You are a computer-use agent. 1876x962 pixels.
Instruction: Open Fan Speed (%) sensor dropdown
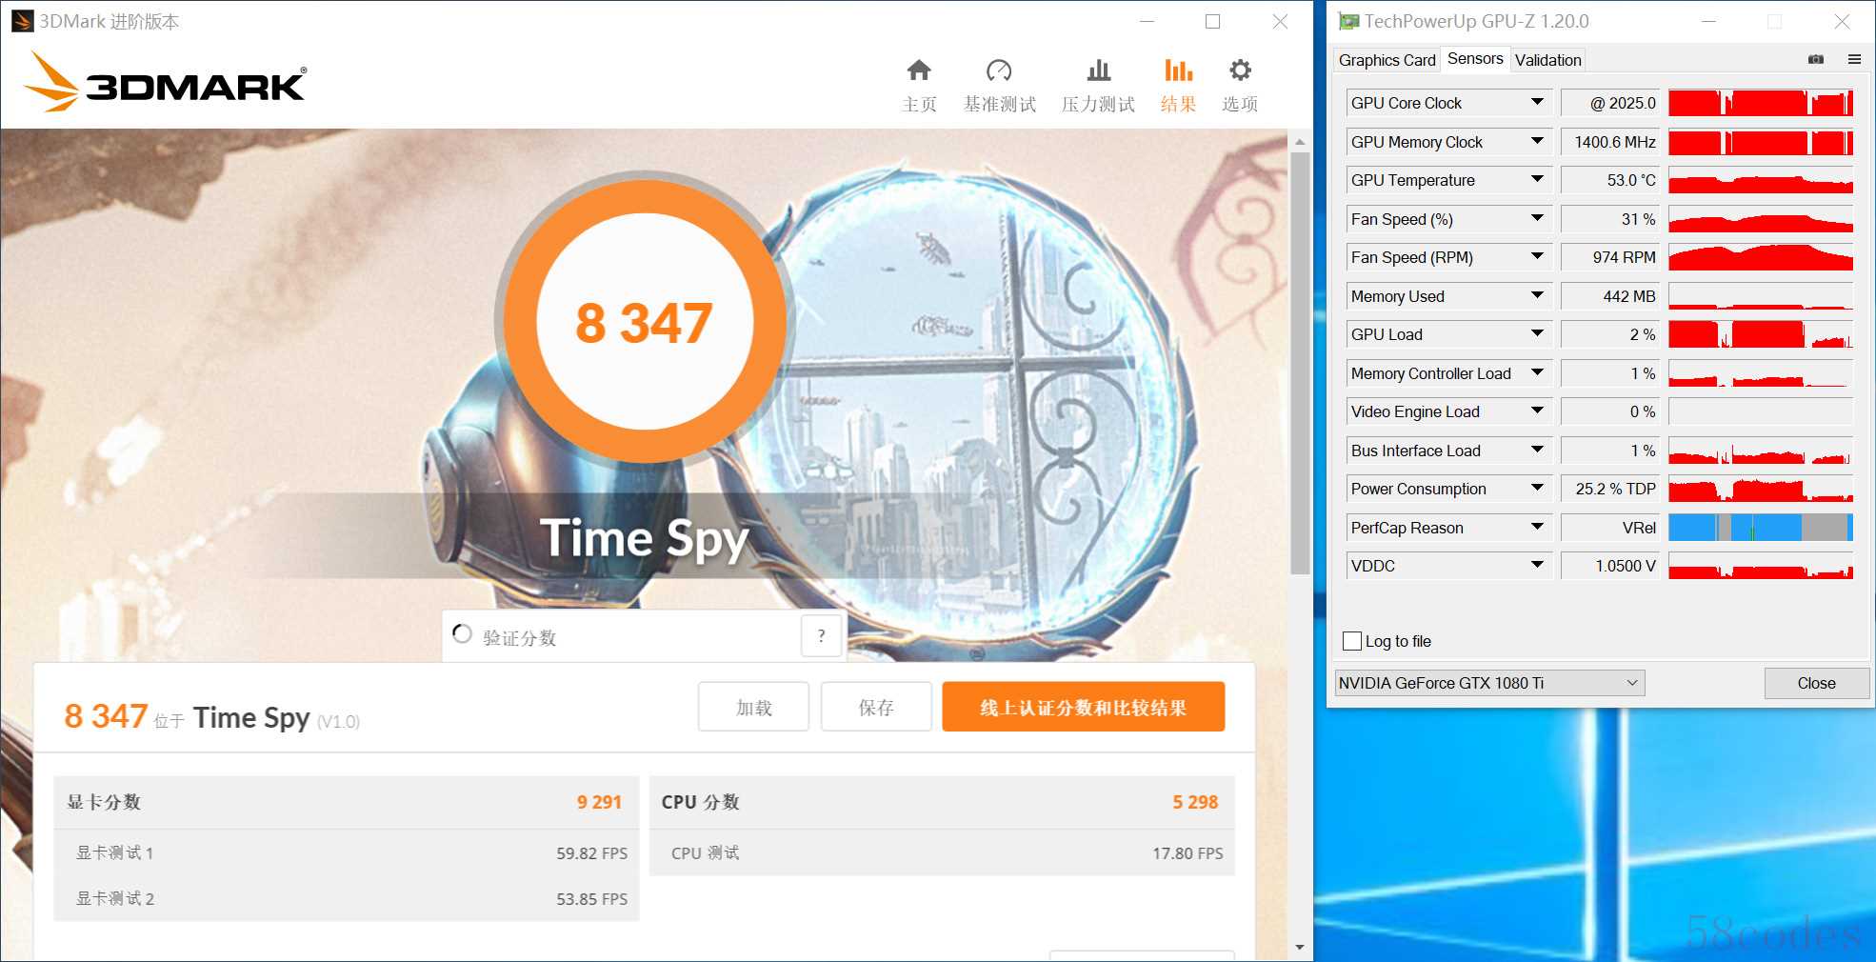1537,218
